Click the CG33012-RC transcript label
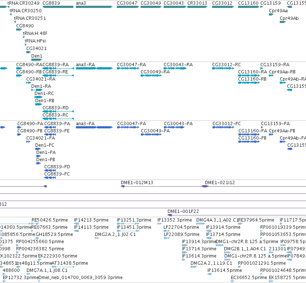 pyautogui.click(x=227, y=65)
